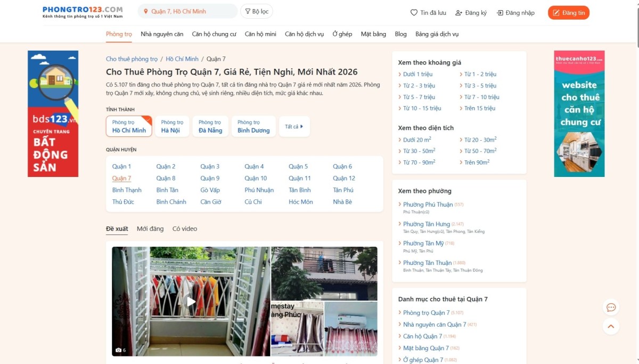Image resolution: width=639 pixels, height=364 pixels.
Task: Choose Thủ Đức district
Action: coord(123,201)
